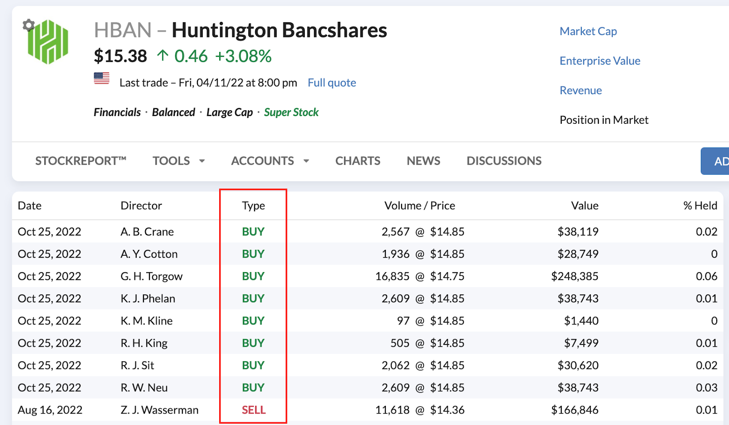
Task: Click the $15.38 share price
Action: pyautogui.click(x=120, y=56)
